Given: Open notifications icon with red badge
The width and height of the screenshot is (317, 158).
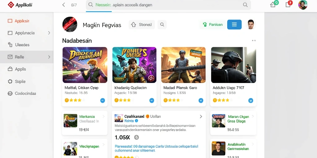Looking at the screenshot, I should 288,4.
